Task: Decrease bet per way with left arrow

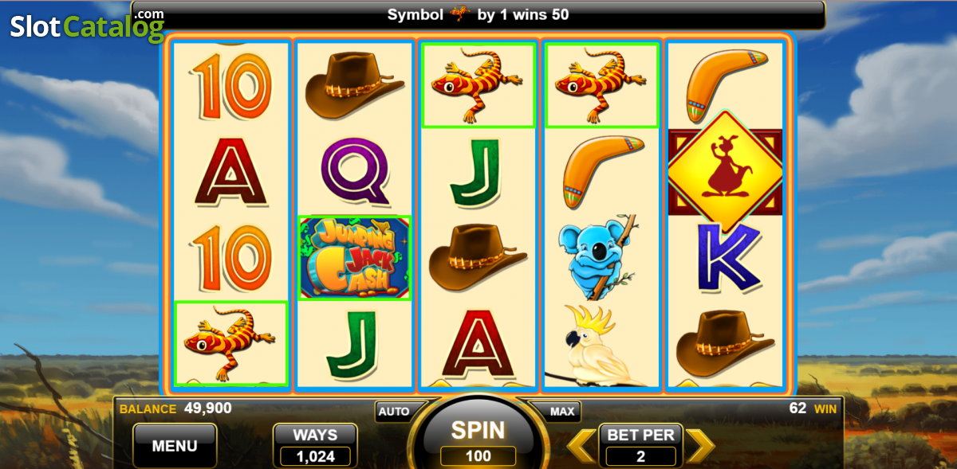Action: (582, 446)
